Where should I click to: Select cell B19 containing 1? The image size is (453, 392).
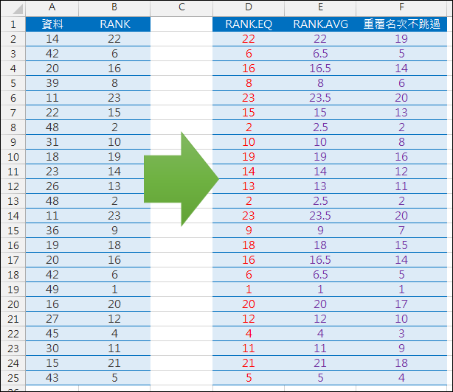pos(114,290)
